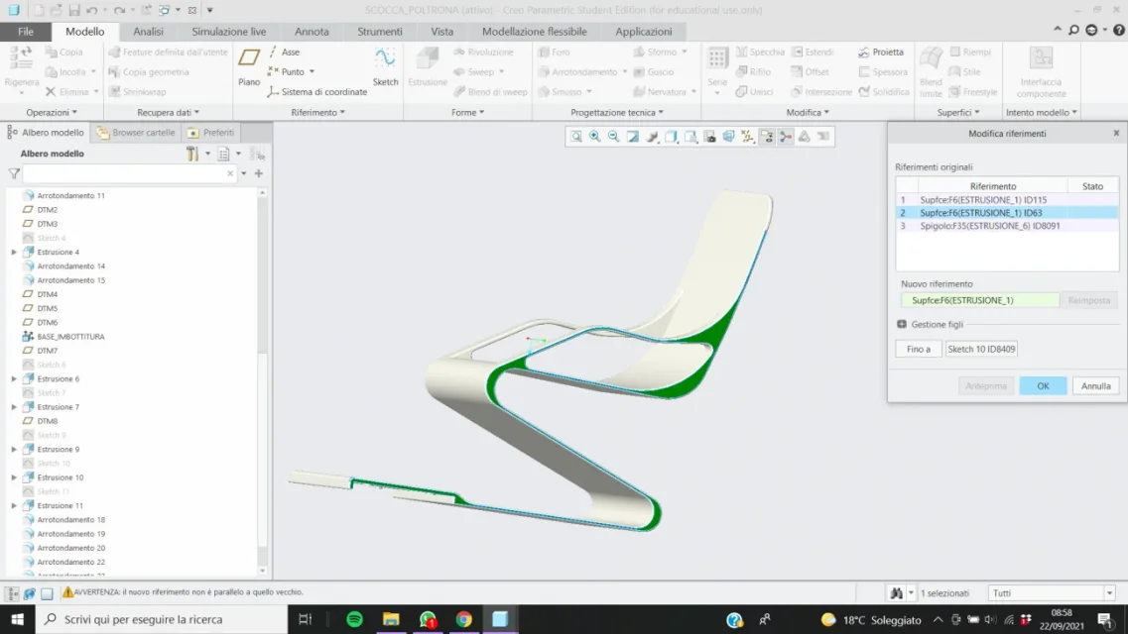This screenshot has width=1128, height=634.
Task: Switch to the Analisi tab
Action: 148,32
